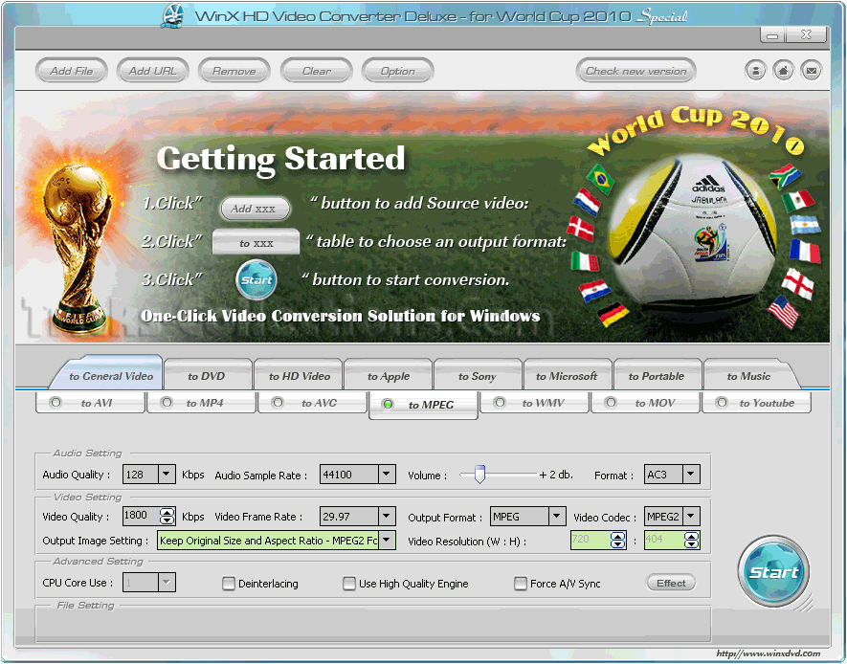Clear the file list
Screen dimensions: 847x664
click(x=316, y=71)
